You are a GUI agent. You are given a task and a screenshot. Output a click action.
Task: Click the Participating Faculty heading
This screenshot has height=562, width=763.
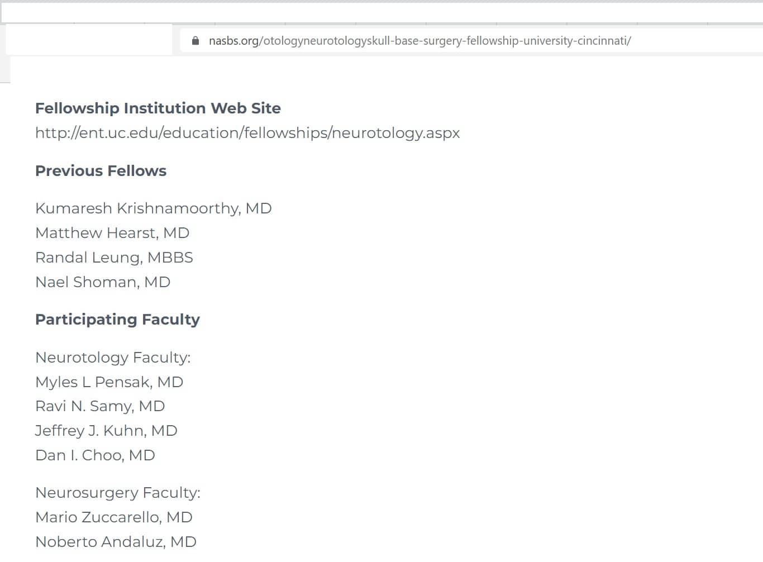click(x=117, y=320)
